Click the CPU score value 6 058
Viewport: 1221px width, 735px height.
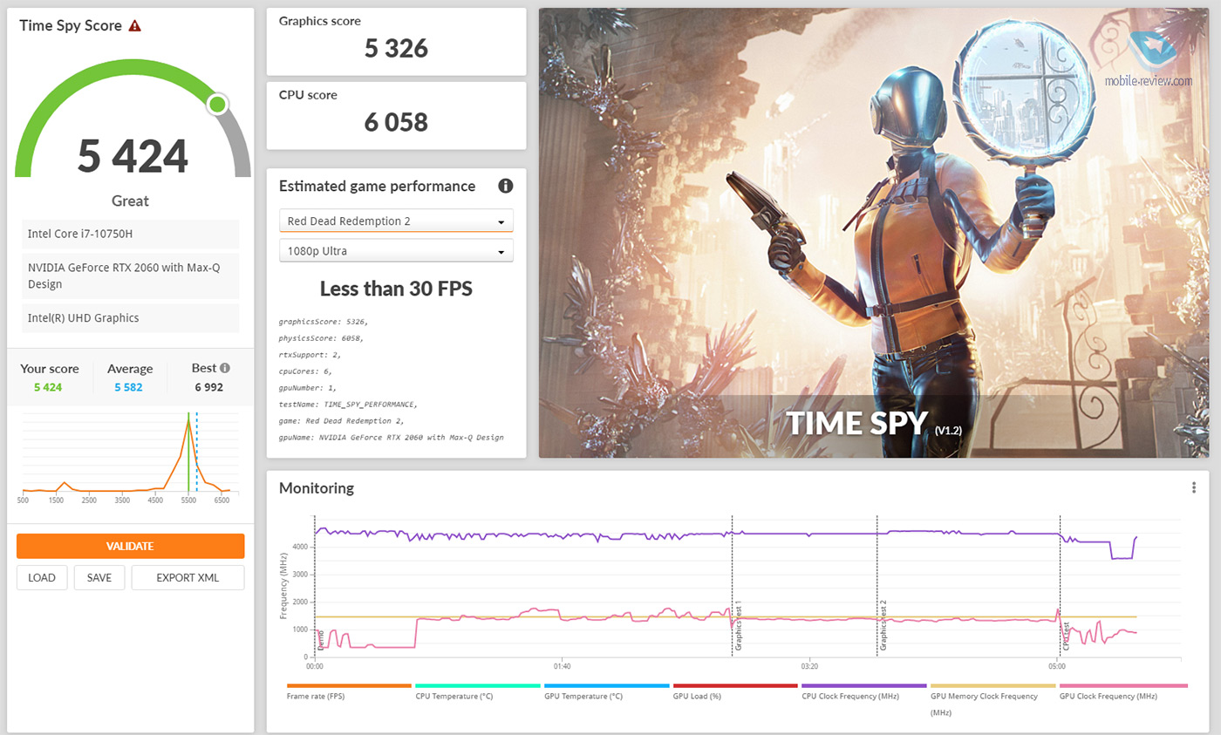click(396, 122)
